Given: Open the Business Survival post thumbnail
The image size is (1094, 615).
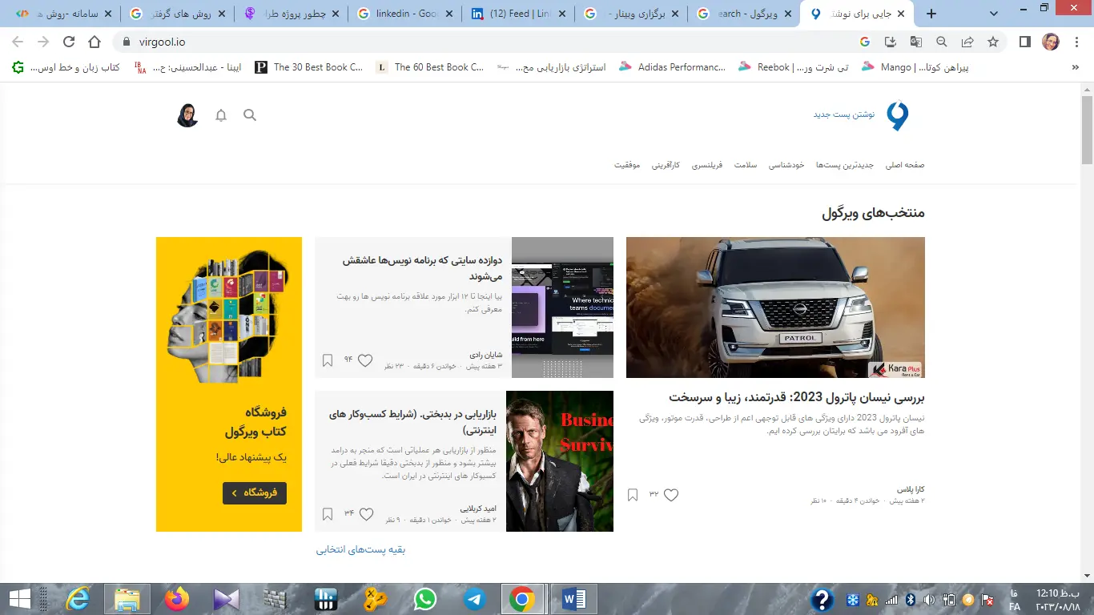Looking at the screenshot, I should 560,461.
